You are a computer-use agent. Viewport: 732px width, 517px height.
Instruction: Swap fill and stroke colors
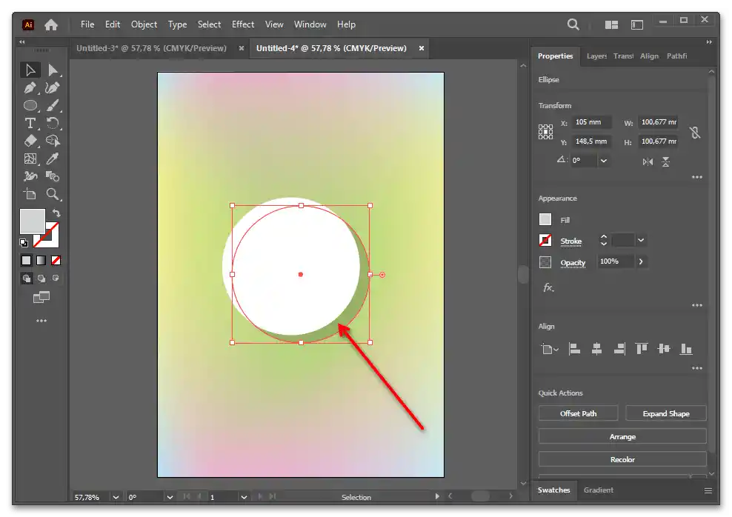56,213
